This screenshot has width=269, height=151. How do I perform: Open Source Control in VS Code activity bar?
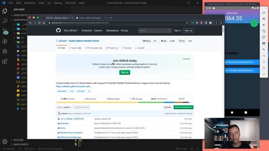5,31
